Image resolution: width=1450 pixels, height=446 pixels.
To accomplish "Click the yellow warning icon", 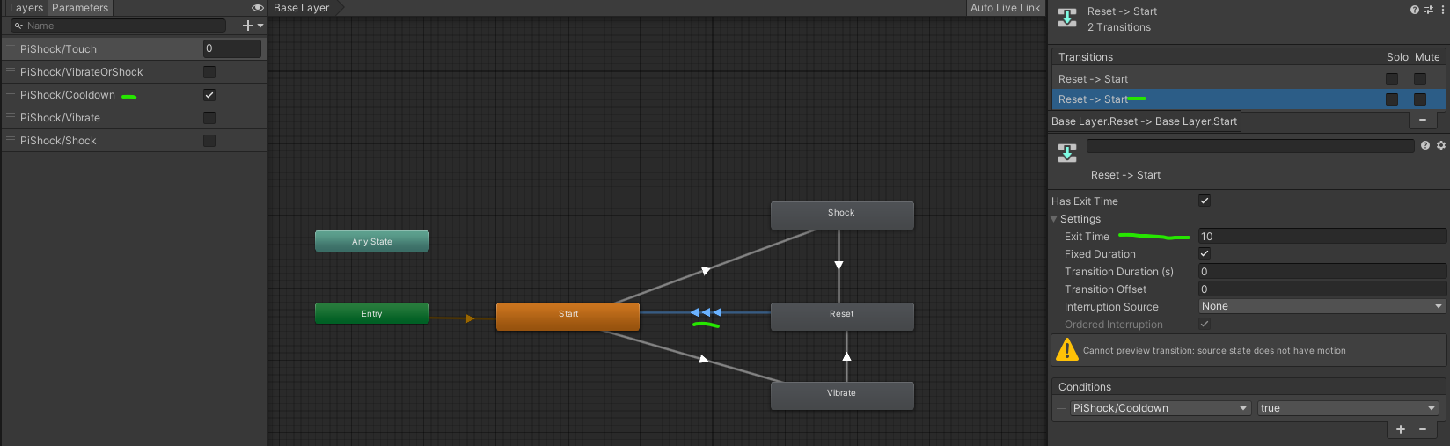I will click(x=1067, y=349).
